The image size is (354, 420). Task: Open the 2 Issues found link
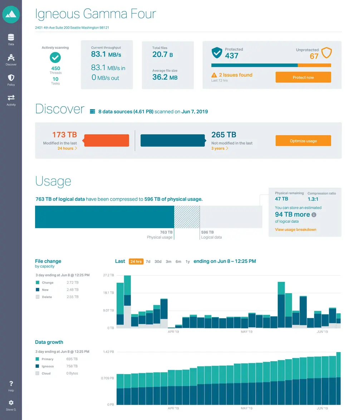click(x=235, y=75)
